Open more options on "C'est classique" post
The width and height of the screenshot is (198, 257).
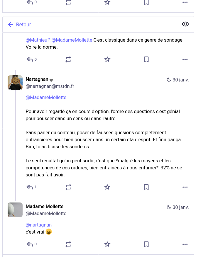point(185,59)
